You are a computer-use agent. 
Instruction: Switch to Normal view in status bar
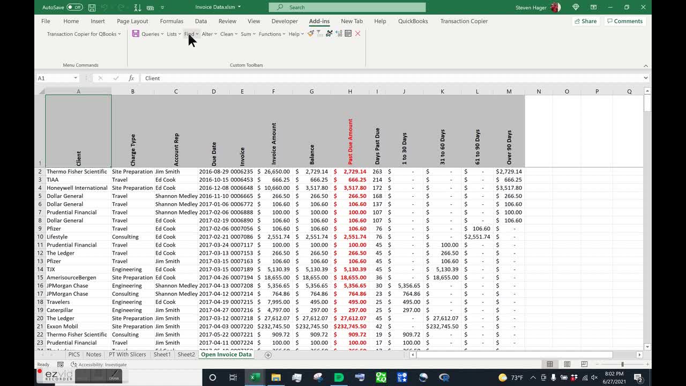[550, 365]
